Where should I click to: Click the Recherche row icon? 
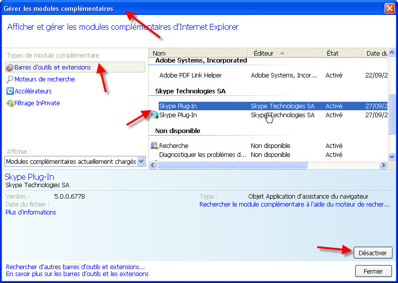pos(154,145)
